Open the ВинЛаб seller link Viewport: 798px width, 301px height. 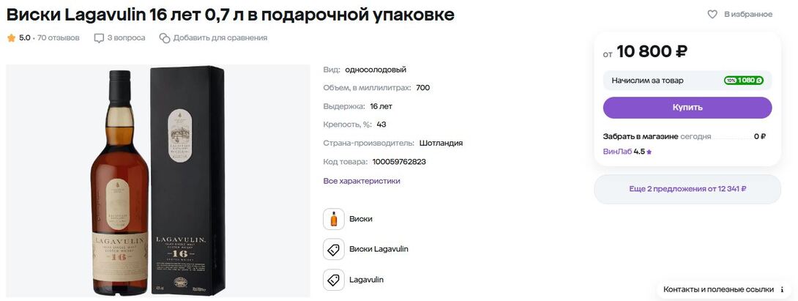[x=616, y=152]
